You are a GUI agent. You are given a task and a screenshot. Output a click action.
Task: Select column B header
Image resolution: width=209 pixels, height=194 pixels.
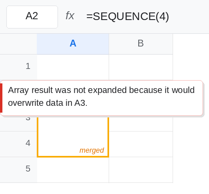[141, 44]
